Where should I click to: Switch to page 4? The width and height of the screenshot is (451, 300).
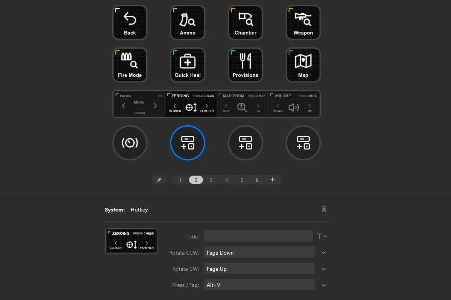click(x=226, y=180)
